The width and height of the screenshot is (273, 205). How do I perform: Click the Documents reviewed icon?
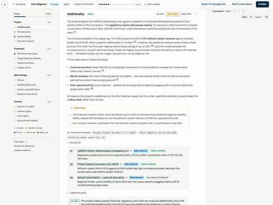(68, 133)
